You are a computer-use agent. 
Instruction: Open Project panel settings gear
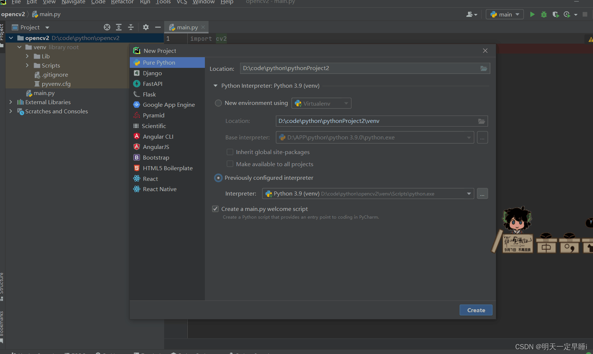(x=146, y=27)
